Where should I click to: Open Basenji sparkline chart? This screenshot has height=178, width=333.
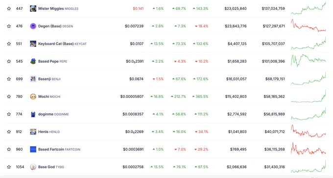click(309, 78)
